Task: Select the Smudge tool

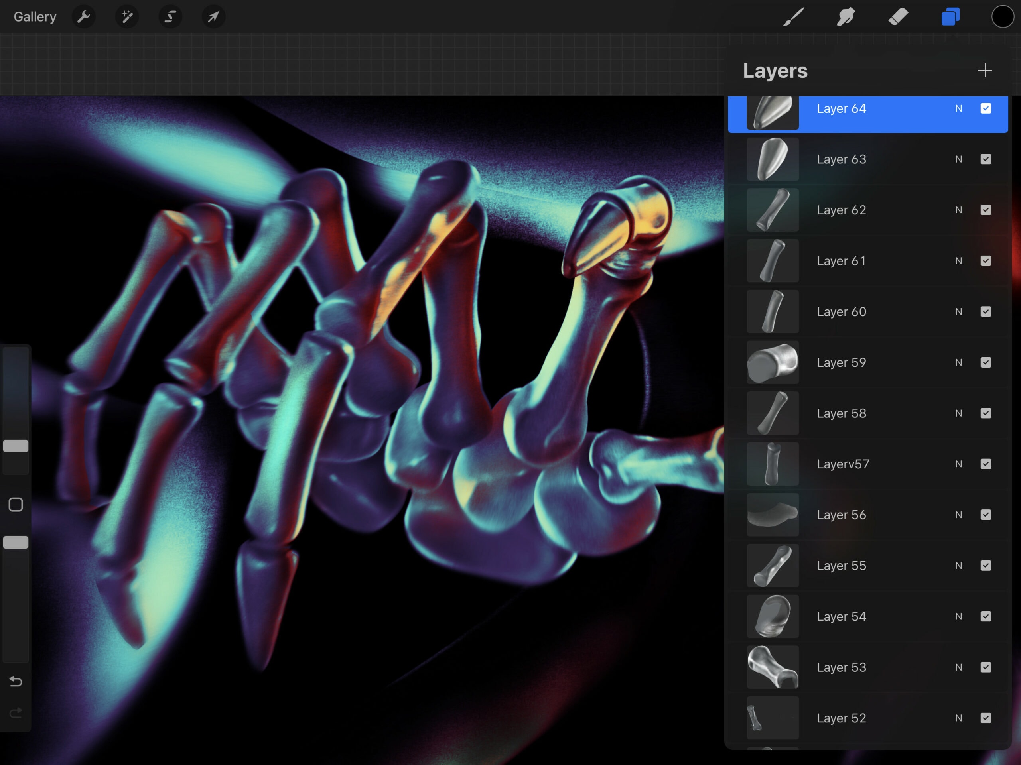Action: (x=846, y=17)
